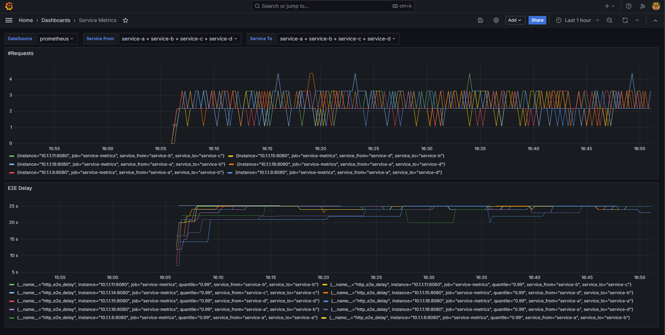Toggle E2E legend 10.1.1.11 service-b to service-c
Image resolution: width=665 pixels, height=335 pixels.
481,285
